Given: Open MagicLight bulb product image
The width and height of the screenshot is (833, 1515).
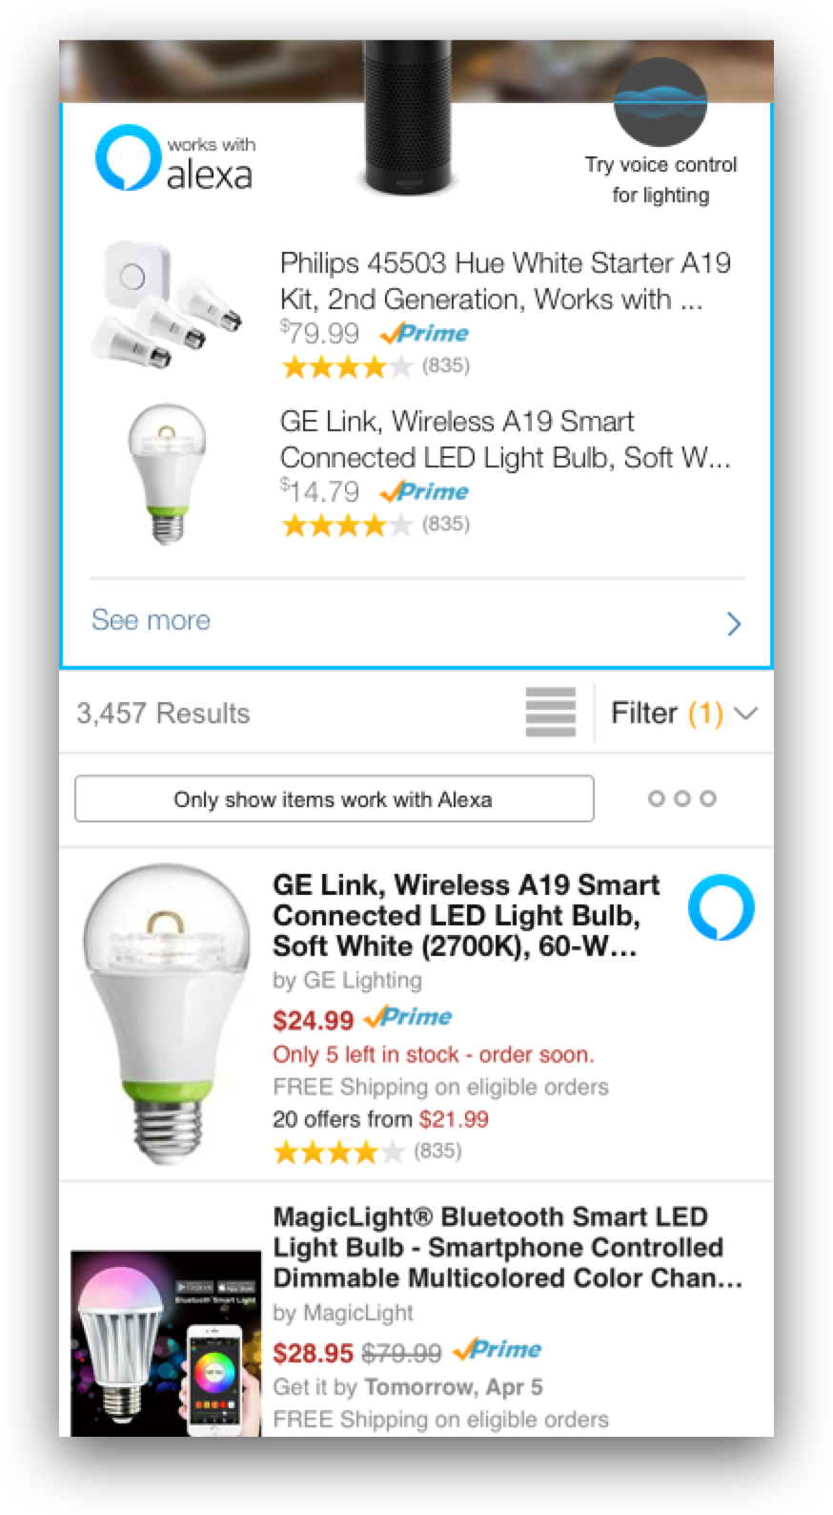Looking at the screenshot, I should [166, 1343].
